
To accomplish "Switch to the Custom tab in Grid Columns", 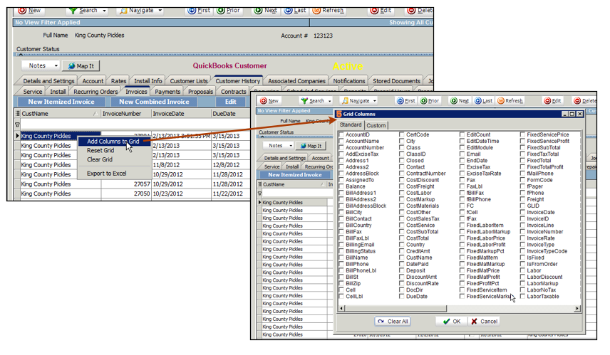I will (x=376, y=125).
